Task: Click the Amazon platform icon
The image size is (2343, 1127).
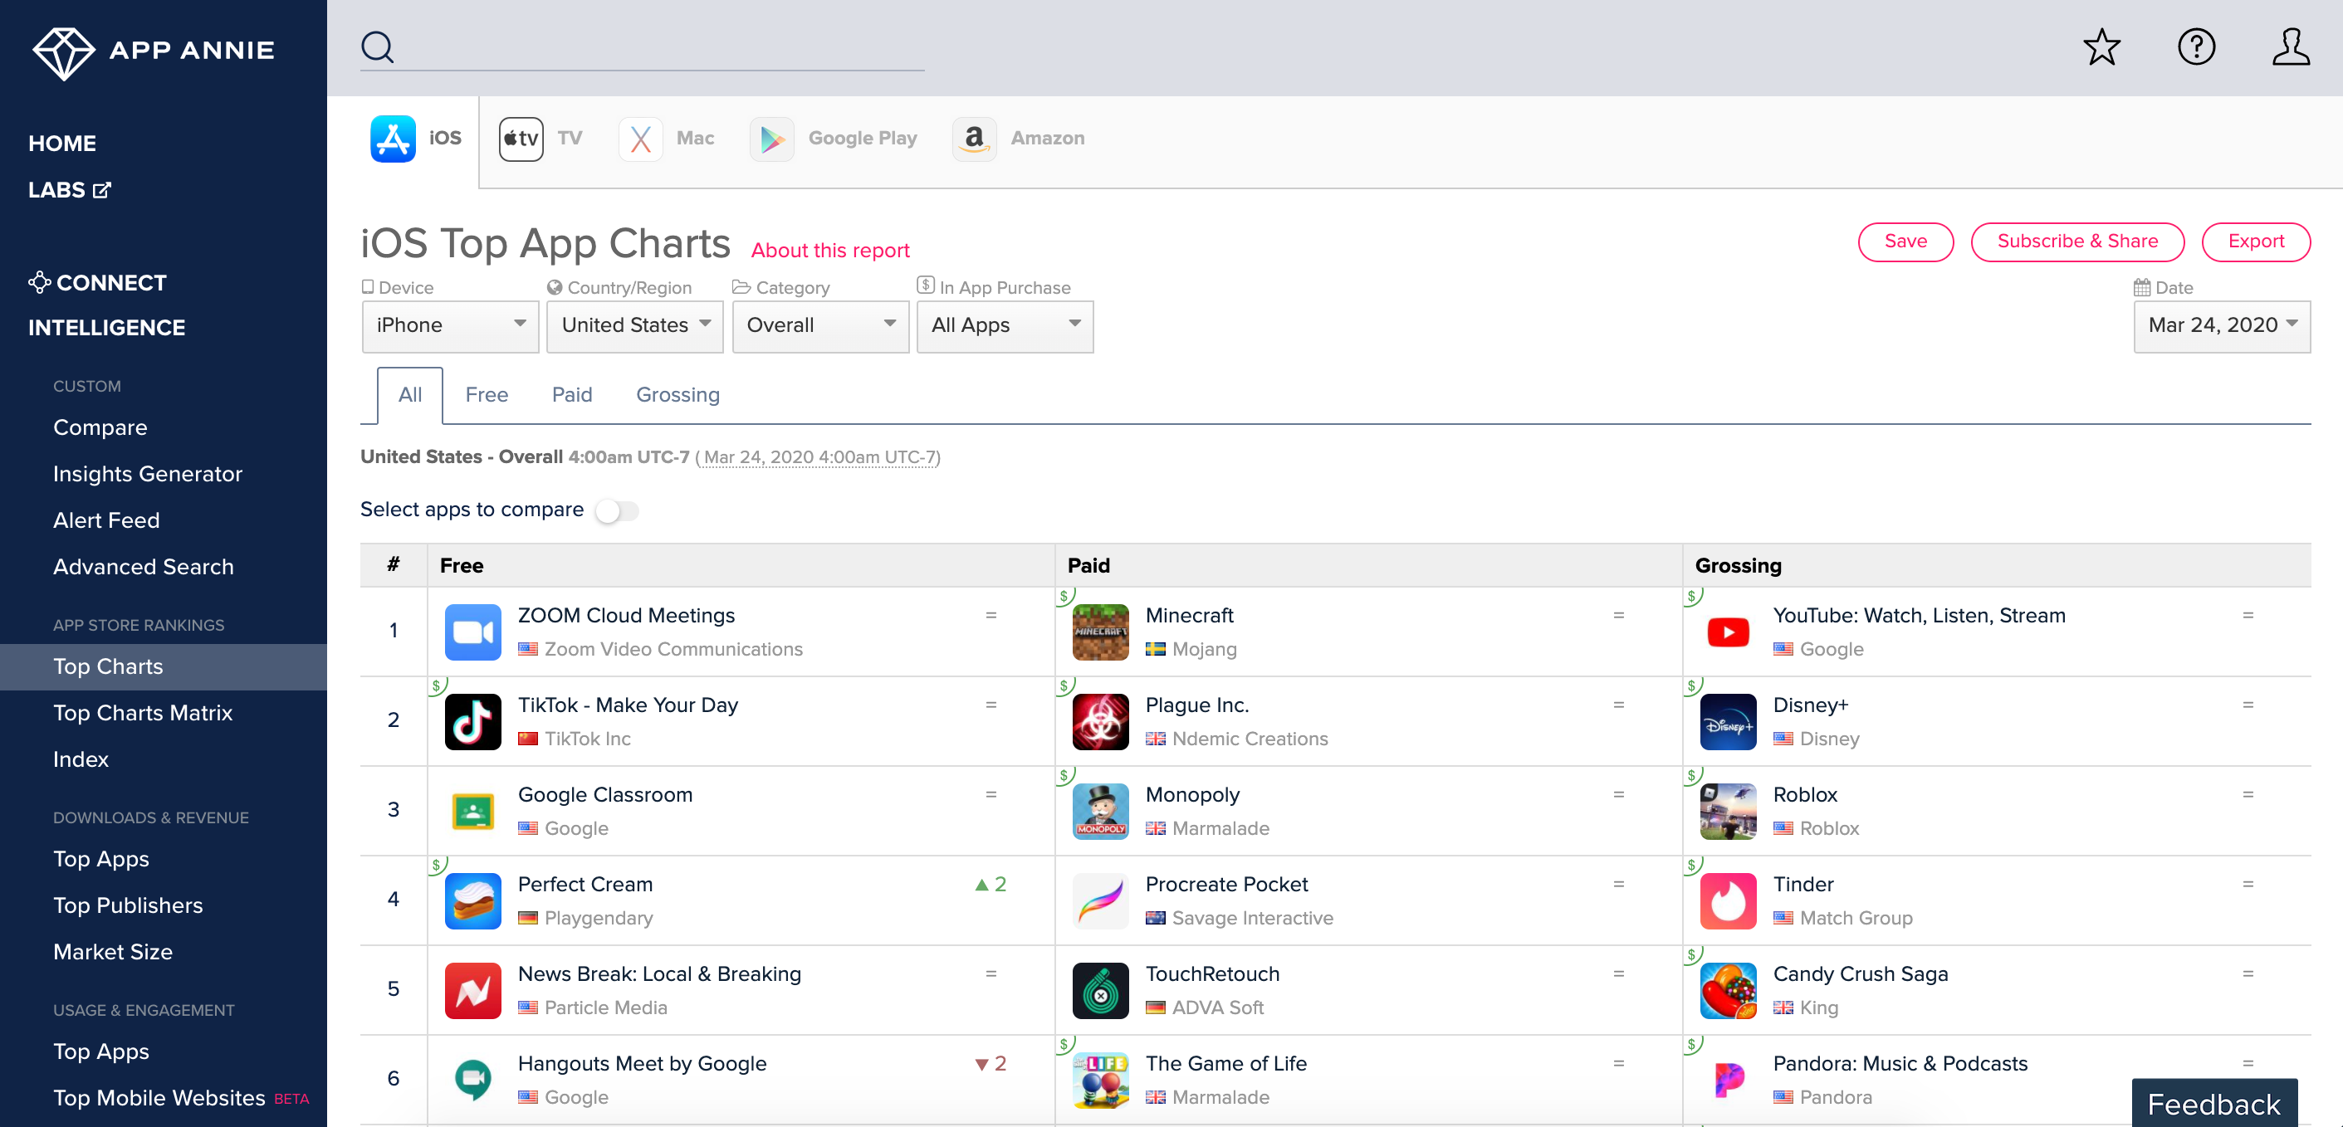Action: (974, 136)
